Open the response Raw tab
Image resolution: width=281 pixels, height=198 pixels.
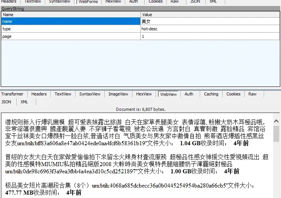(x=252, y=94)
